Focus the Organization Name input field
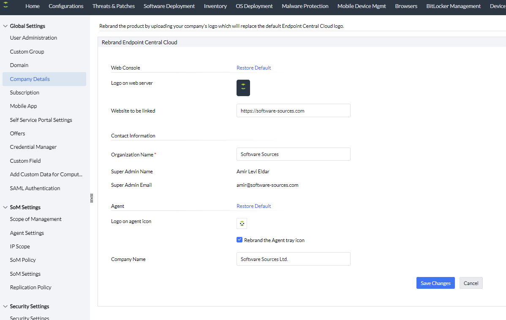The width and height of the screenshot is (506, 320). pyautogui.click(x=293, y=154)
